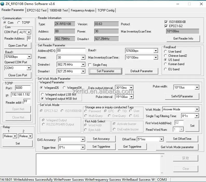The height and width of the screenshot is (182, 206).
Task: Click the TCPIP Port input field
Action: [23, 88]
